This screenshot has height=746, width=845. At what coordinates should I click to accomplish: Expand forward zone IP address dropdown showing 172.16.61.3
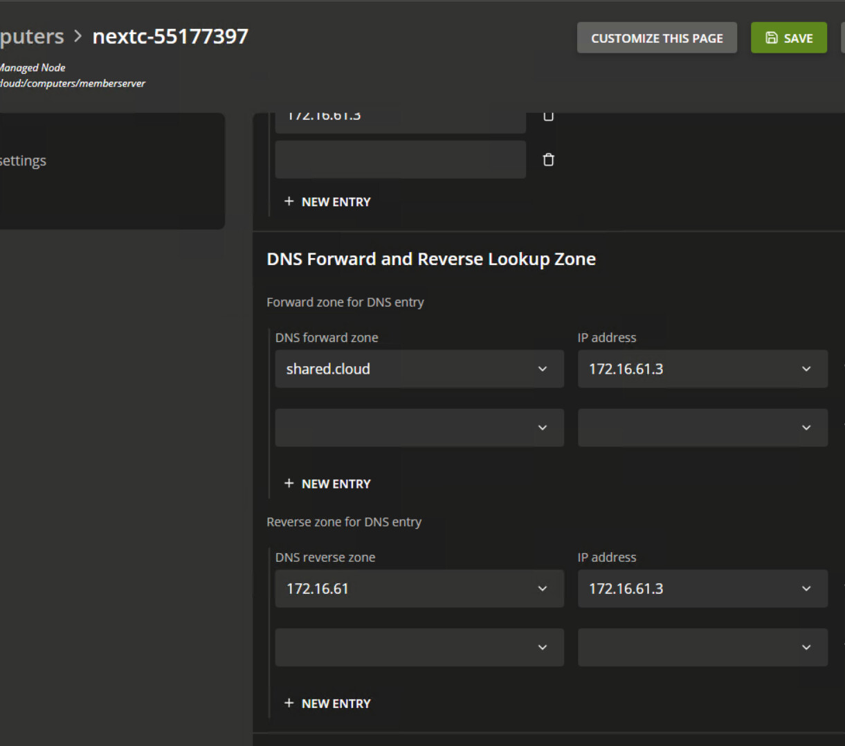[702, 369]
